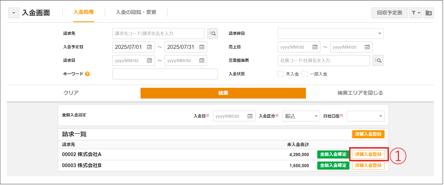Open the 営業担当者 employee search icon
This screenshot has height=185, width=444.
(x=378, y=60)
